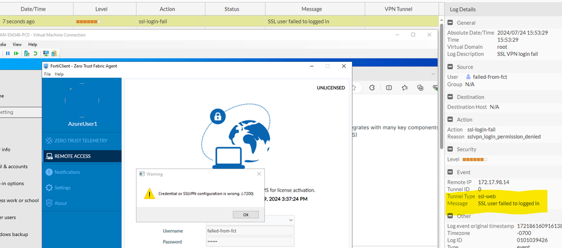Open browser Extensions puzzle icon
The width and height of the screenshot is (562, 248).
click(372, 88)
